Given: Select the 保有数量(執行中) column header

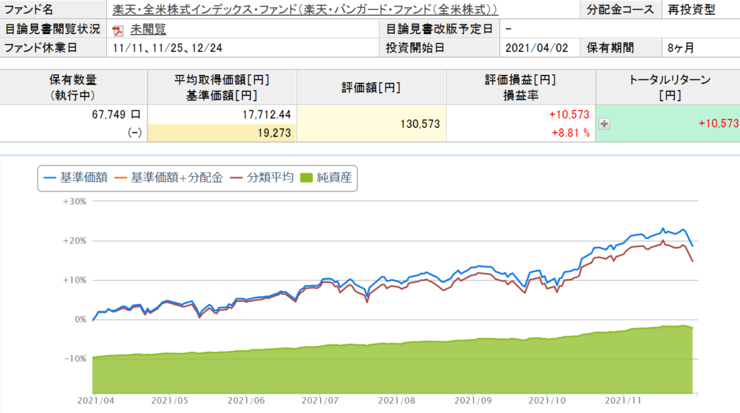Looking at the screenshot, I should point(73,87).
